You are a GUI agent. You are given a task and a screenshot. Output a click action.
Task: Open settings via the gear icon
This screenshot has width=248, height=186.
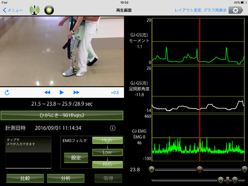[x=236, y=10]
